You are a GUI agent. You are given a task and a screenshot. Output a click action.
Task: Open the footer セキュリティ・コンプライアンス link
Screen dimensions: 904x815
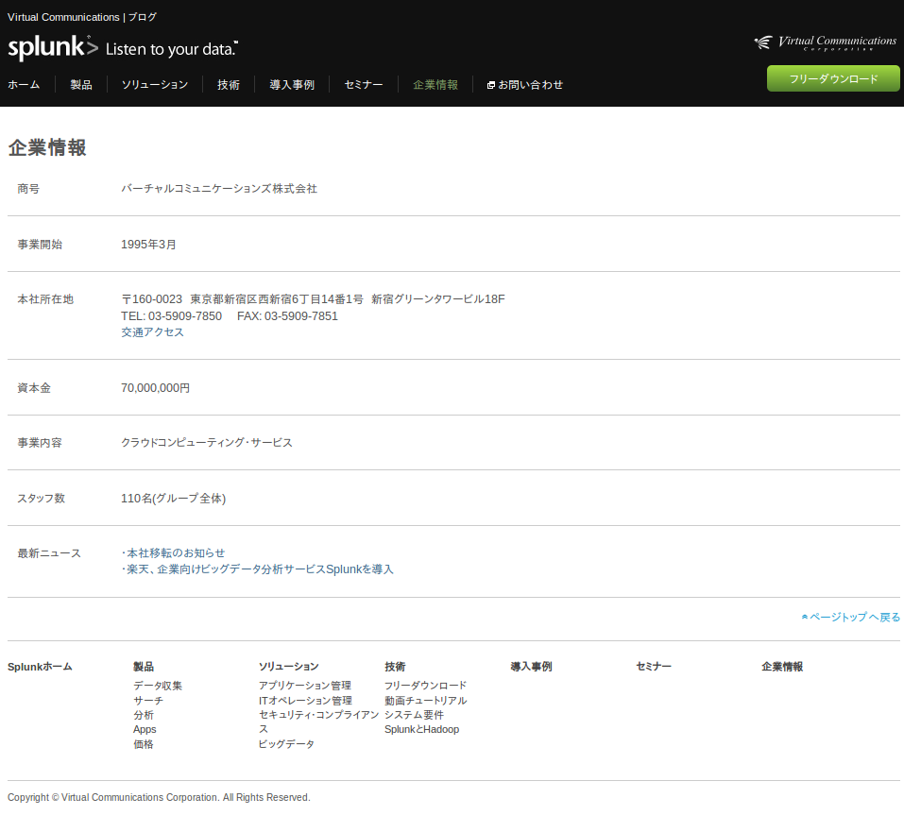point(319,722)
